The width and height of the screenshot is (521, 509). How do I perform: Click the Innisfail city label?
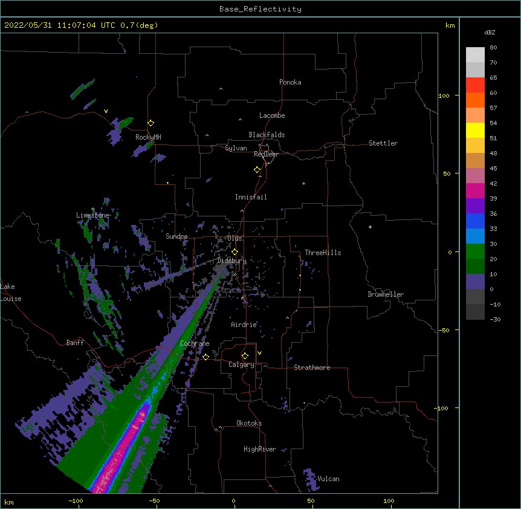click(x=251, y=197)
